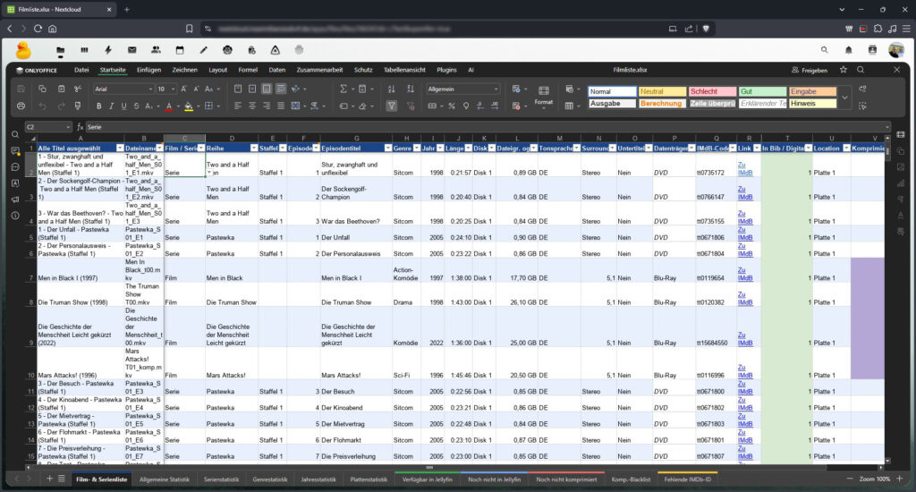Viewport: 916px width, 492px height.
Task: Open the search icon in left sidebar
Action: click(x=15, y=134)
